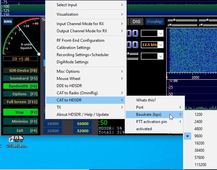The image size is (217, 170).
Task: Set baudrate to 4800
Action: 200,129
